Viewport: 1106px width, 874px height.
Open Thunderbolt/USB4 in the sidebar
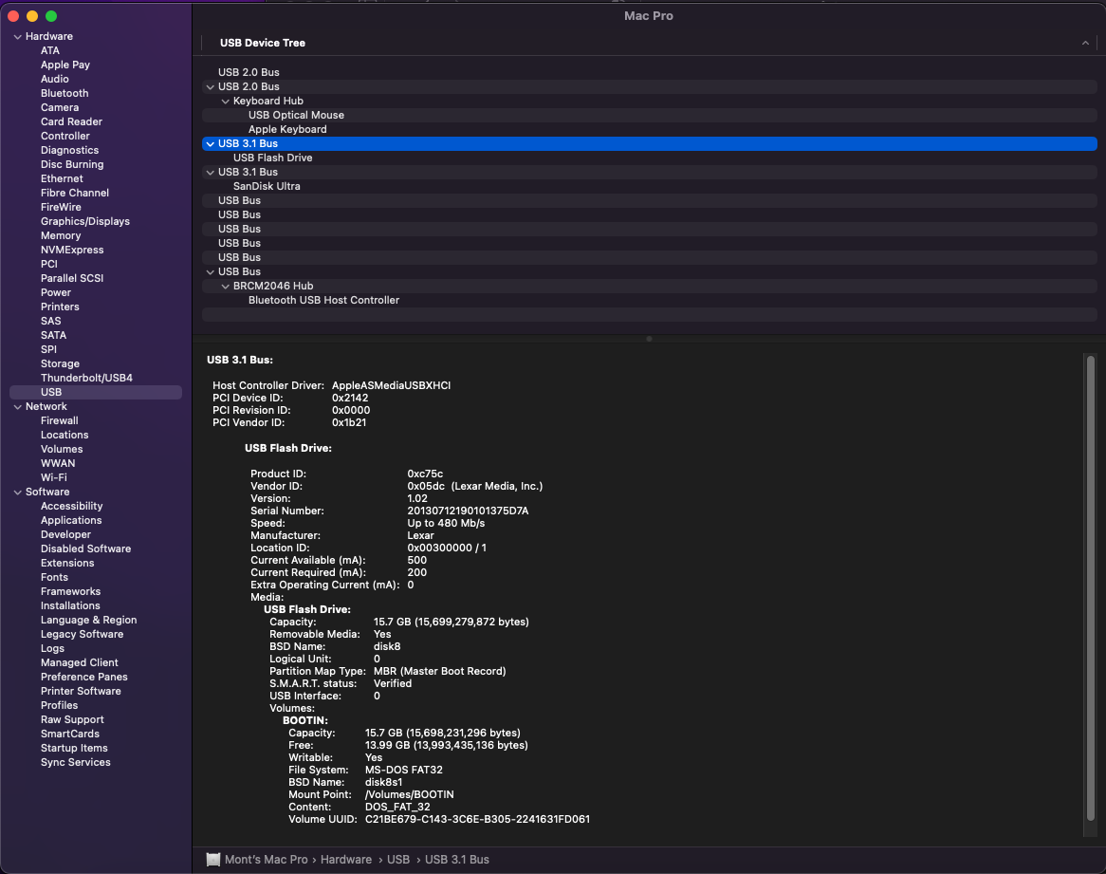coord(86,378)
